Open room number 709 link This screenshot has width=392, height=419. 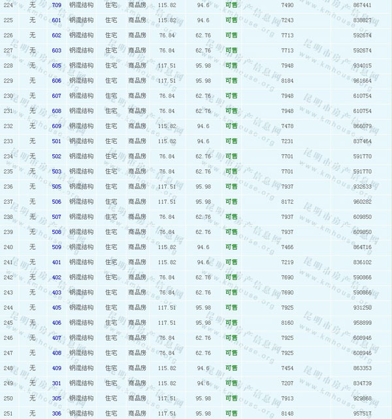(56, 5)
